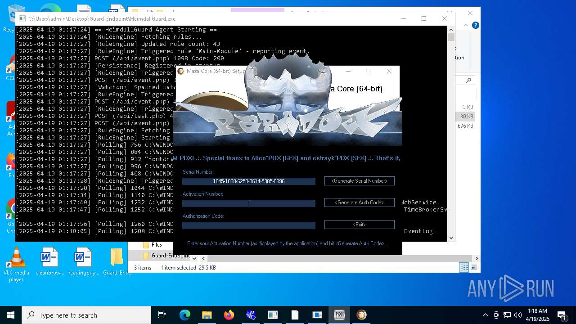576x324 pixels.
Task: Click the '3 items' status bar text
Action: [143, 268]
